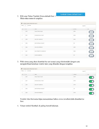Disable the green toggle for row 3

tap(92, 85)
